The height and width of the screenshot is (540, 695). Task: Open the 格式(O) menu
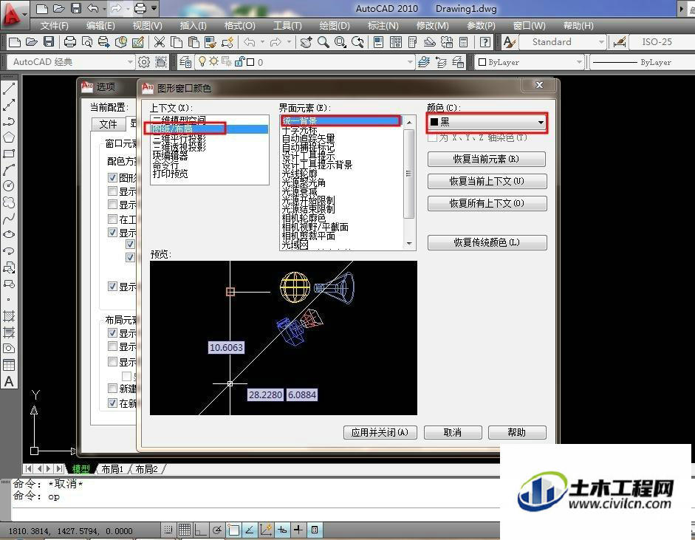tap(240, 26)
